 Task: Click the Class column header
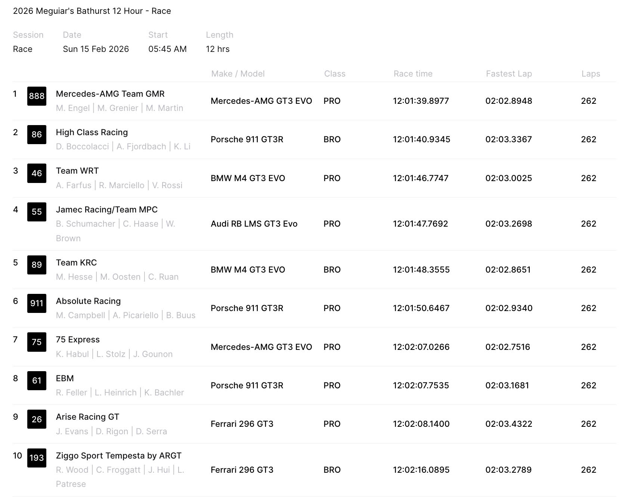coord(335,74)
